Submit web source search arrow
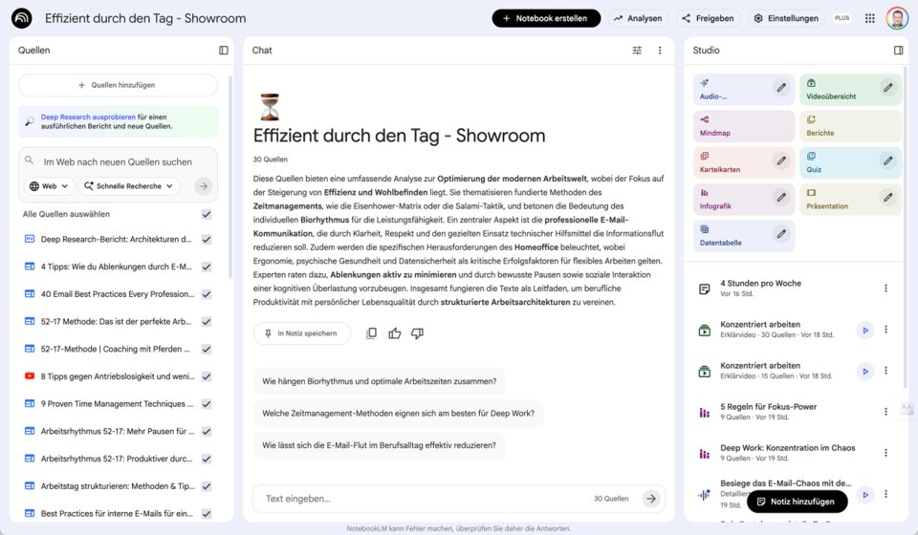 click(x=203, y=186)
